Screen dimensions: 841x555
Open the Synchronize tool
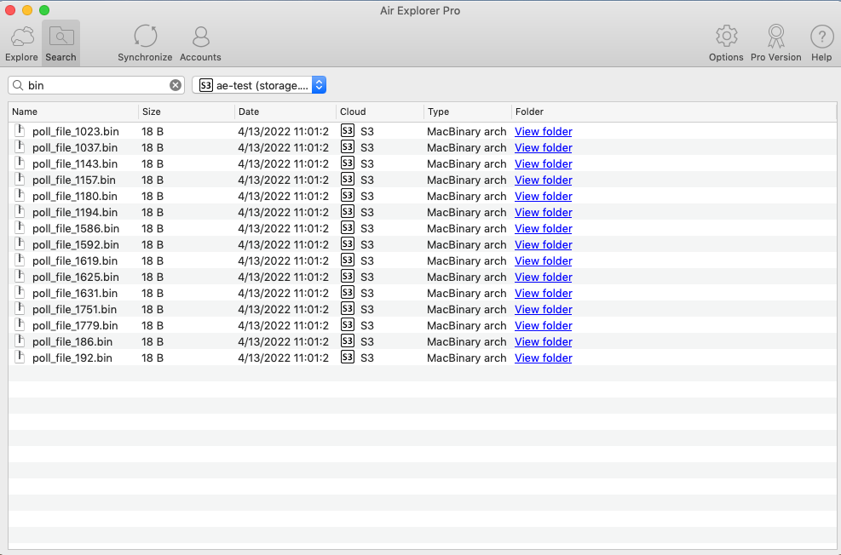pyautogui.click(x=145, y=43)
